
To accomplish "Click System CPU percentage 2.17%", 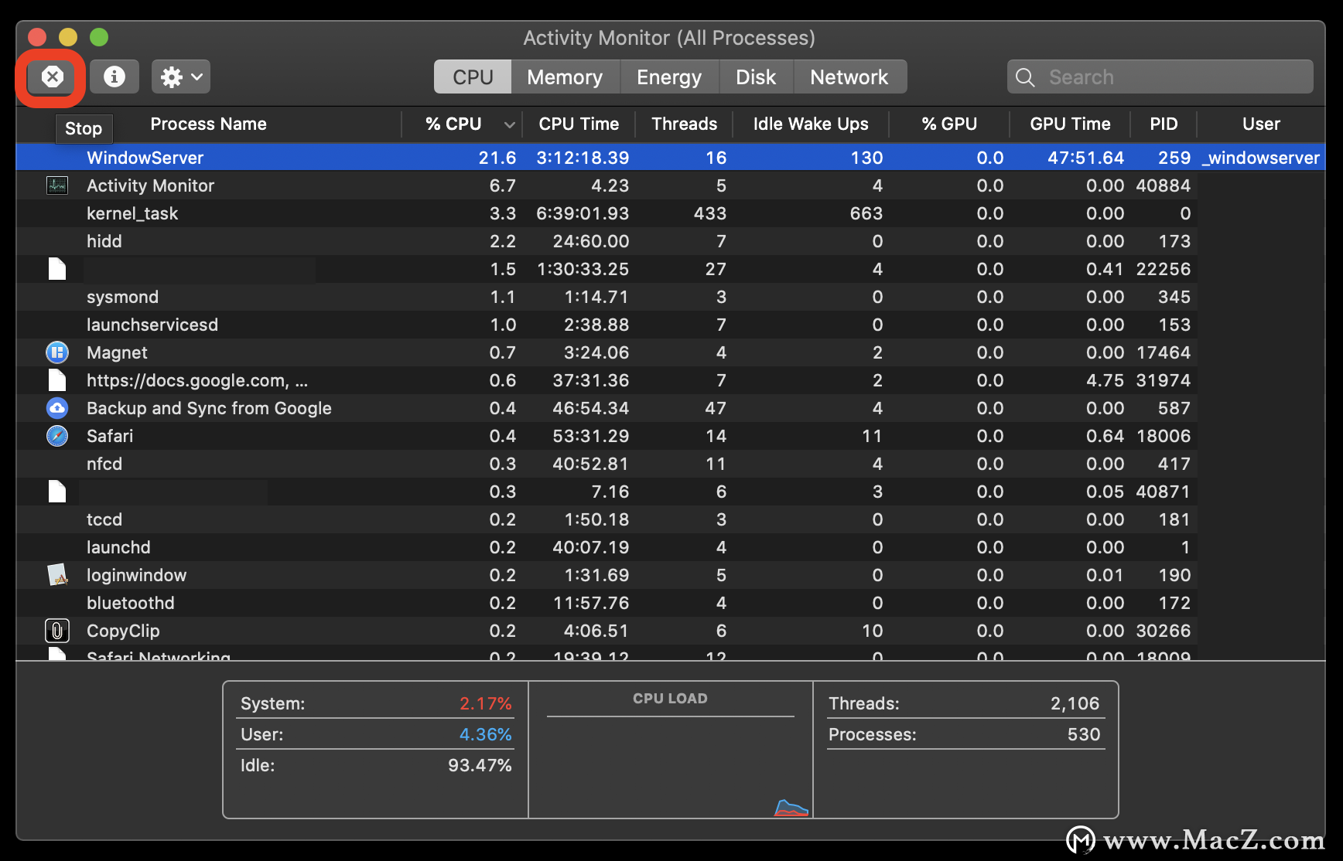I will coord(486,703).
